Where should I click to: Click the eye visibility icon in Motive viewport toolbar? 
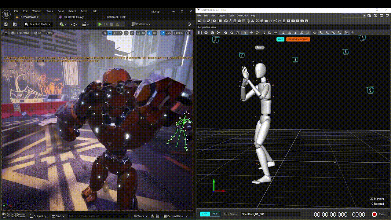coord(315,33)
